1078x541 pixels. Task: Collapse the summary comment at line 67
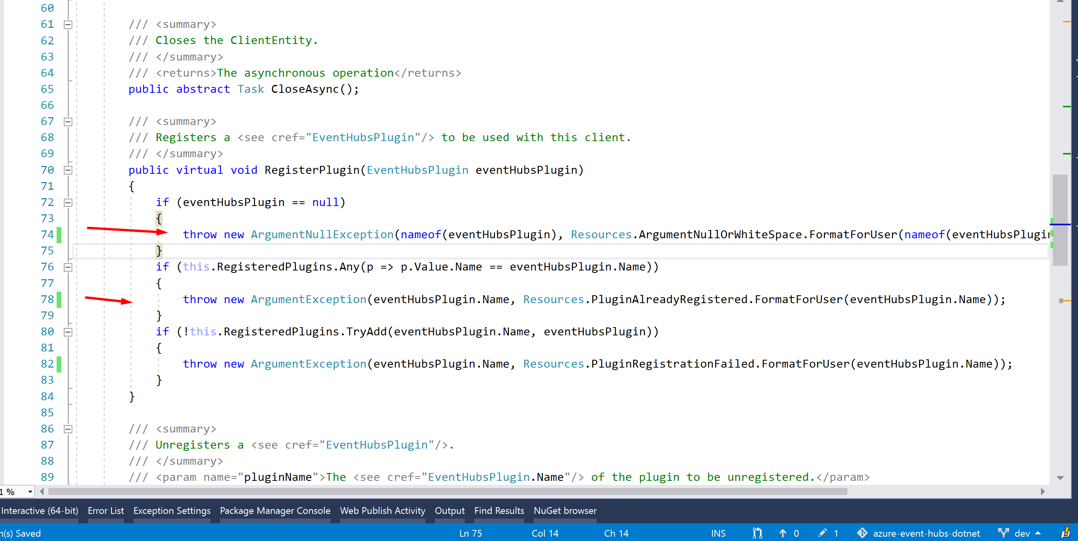68,121
